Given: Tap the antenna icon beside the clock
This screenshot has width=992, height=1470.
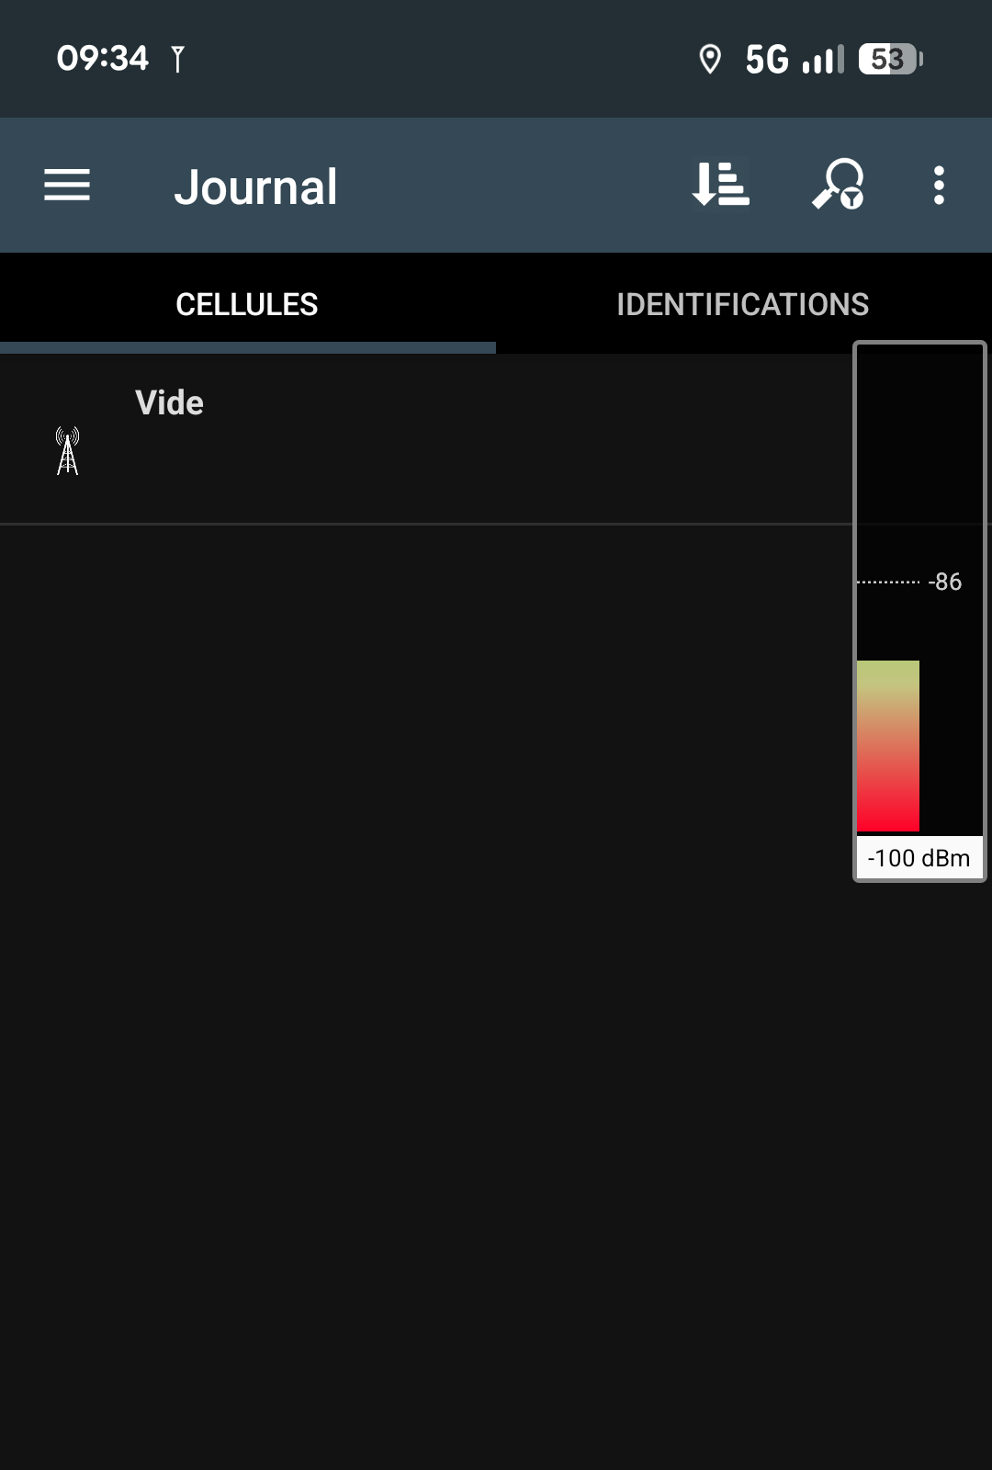Looking at the screenshot, I should [177, 59].
